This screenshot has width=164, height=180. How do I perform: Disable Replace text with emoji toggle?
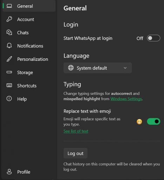pyautogui.click(x=153, y=122)
